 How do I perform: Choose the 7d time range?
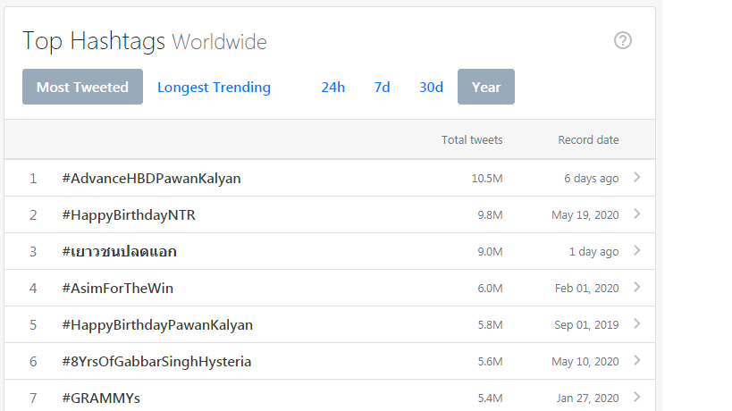[382, 88]
